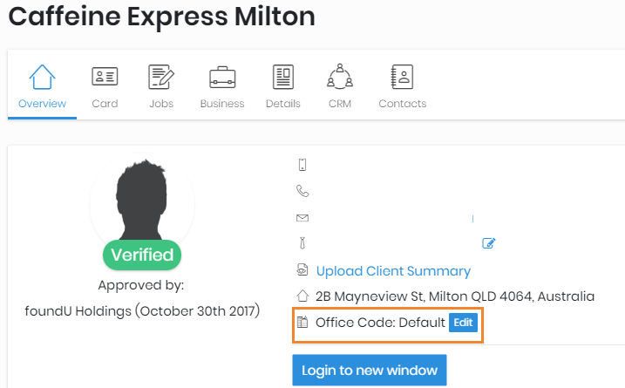Click the telephone handset icon
Screen dimensions: 625x388
(x=302, y=191)
